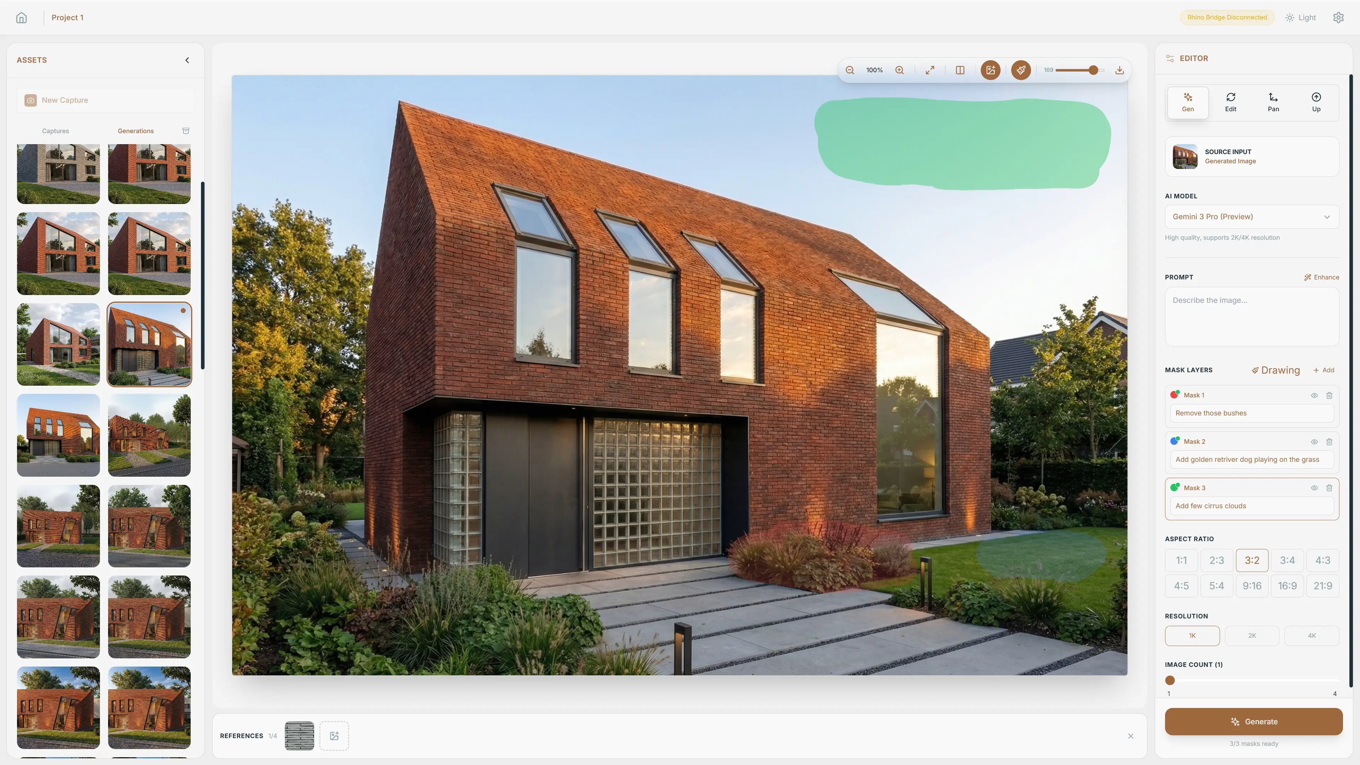Viewport: 1360px width, 765px height.
Task: Open the AI Model dropdown showing Gemini 3 Pro
Action: [x=1251, y=216]
